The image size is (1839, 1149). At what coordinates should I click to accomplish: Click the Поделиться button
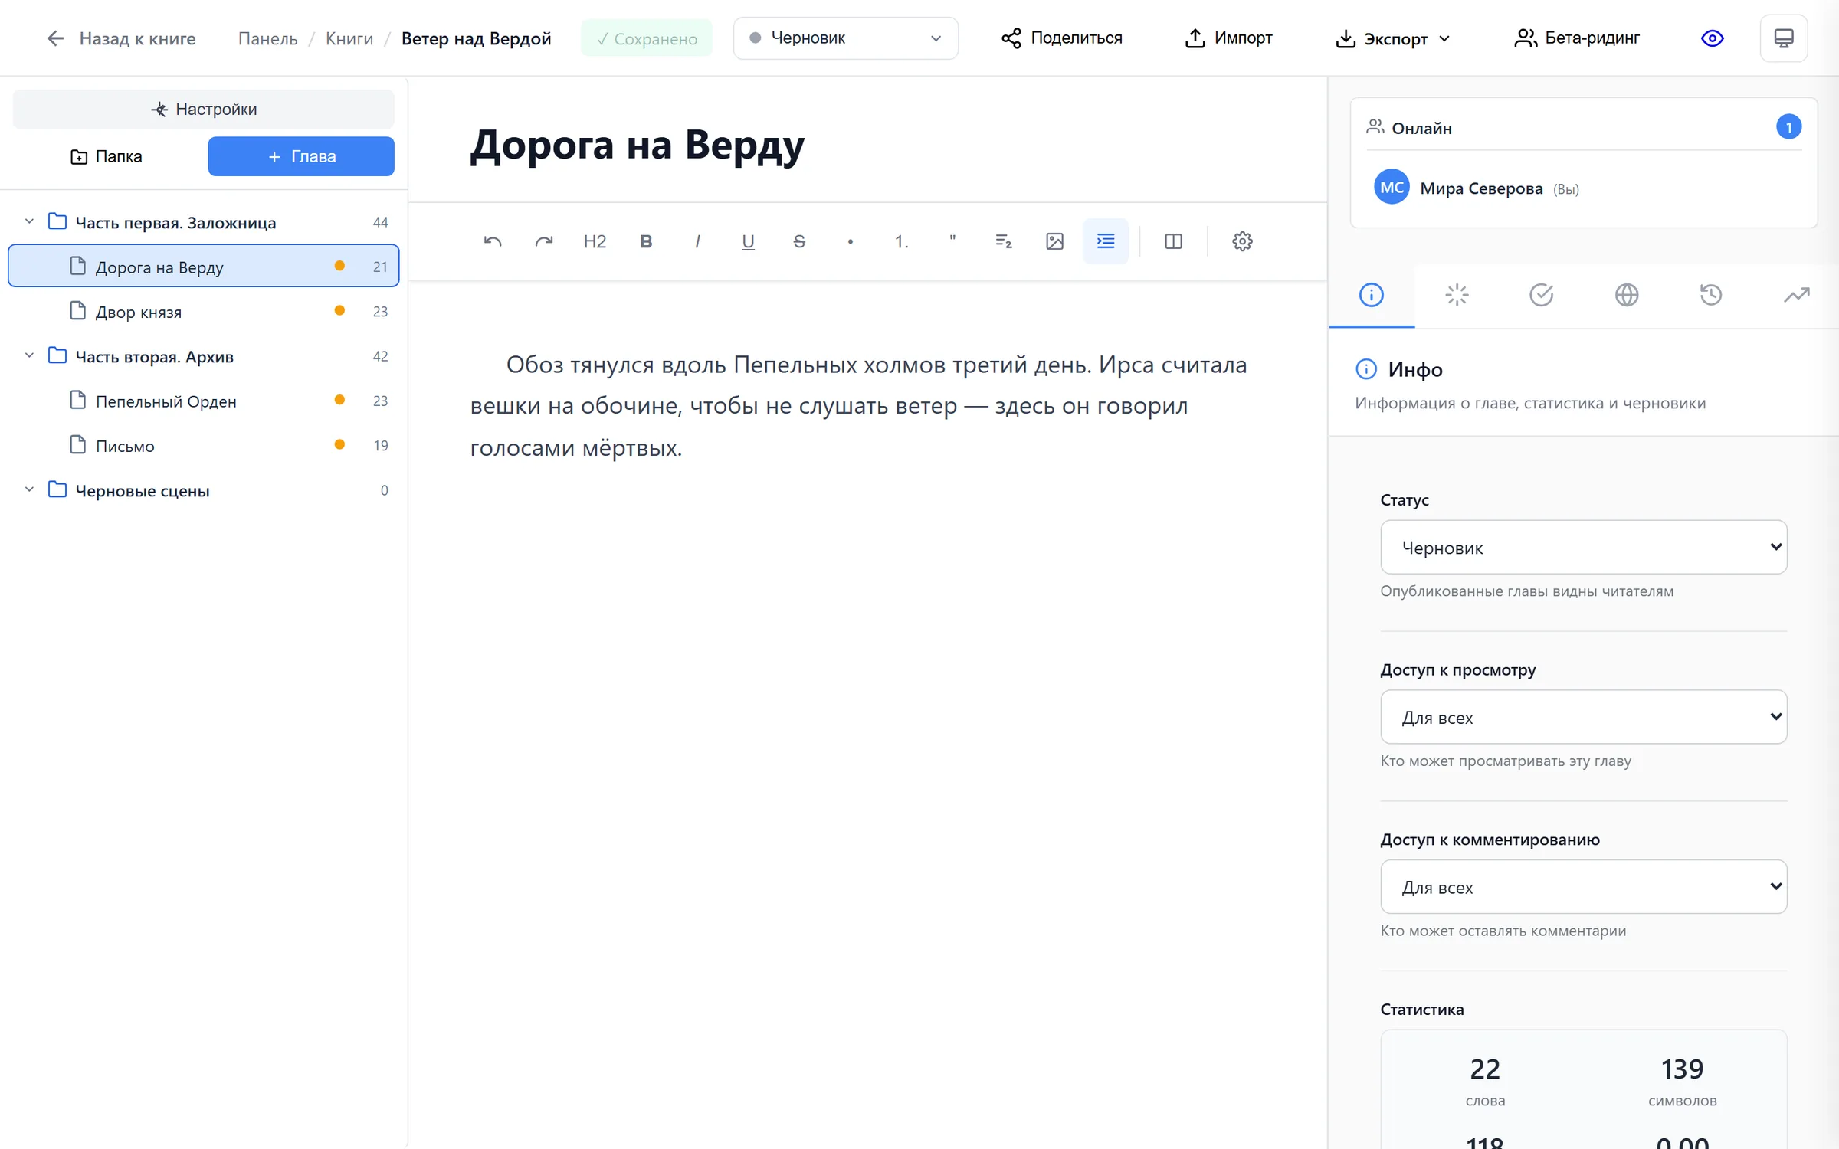coord(1062,38)
